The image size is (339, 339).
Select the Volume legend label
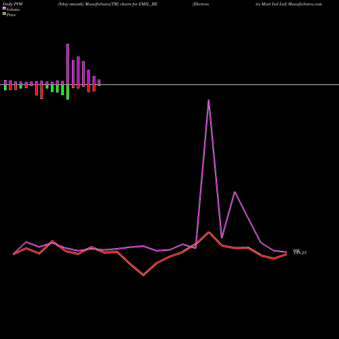coord(13,9)
